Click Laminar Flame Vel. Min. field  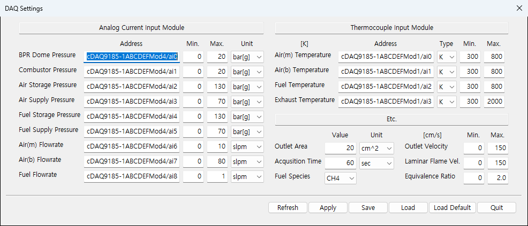tap(474, 163)
